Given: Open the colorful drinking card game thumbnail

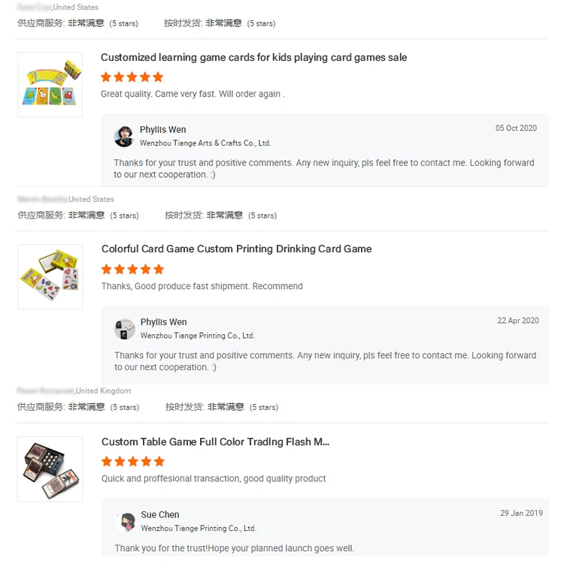Looking at the screenshot, I should pos(50,276).
